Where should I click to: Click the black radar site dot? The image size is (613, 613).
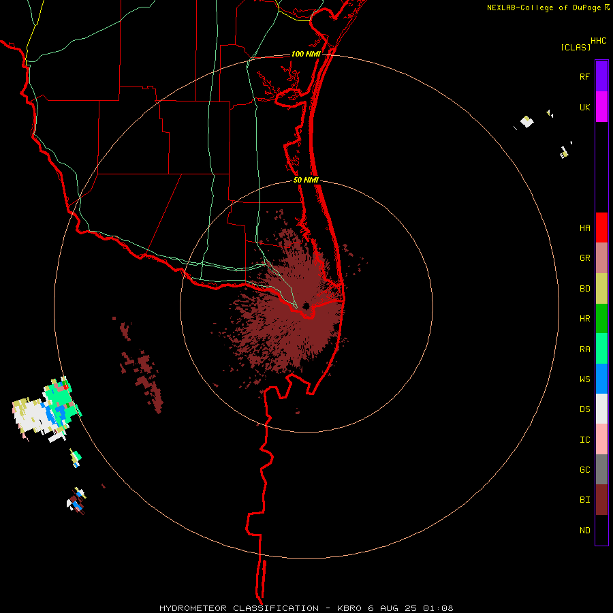(x=306, y=306)
